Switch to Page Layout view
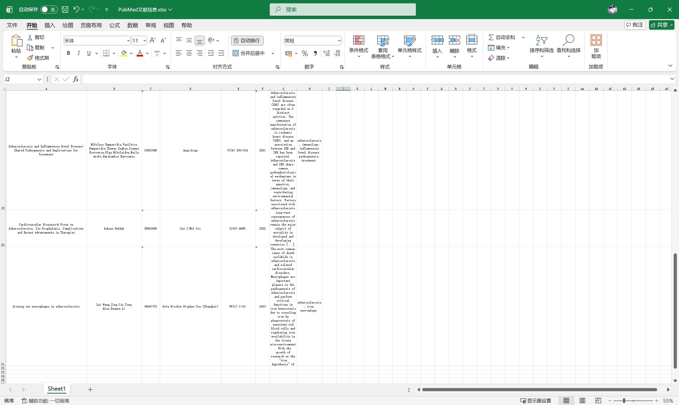The image size is (679, 405). (582, 401)
